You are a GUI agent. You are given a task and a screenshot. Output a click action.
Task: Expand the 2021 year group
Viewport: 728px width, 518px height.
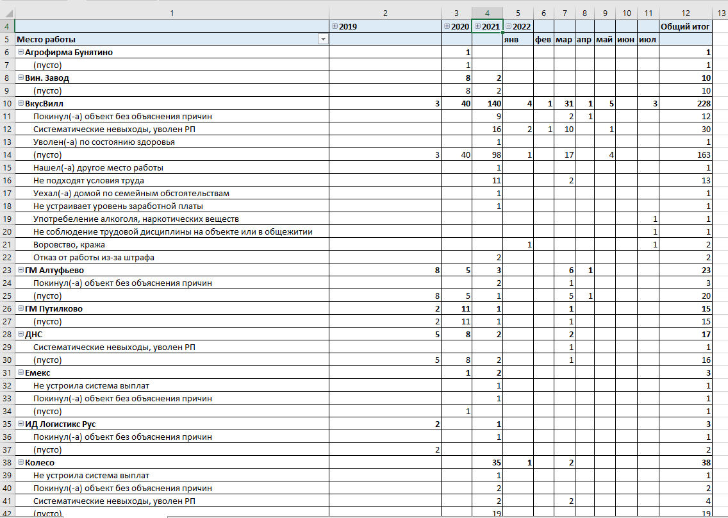coord(477,26)
